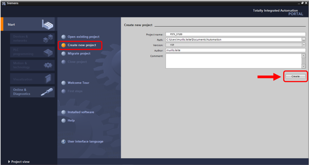Click the Create button
Viewport: 309px width, 165px height.
(x=295, y=76)
